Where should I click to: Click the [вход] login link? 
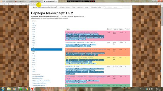click(87, 7)
